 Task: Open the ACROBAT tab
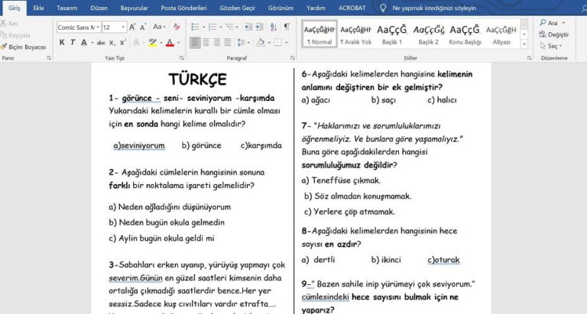pyautogui.click(x=352, y=8)
